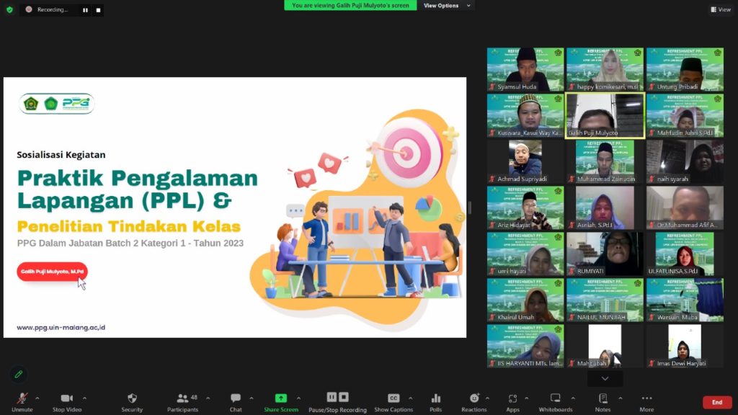
Task: Click www.ppg.uin-malang.ac.id link on slide
Action: (61, 328)
